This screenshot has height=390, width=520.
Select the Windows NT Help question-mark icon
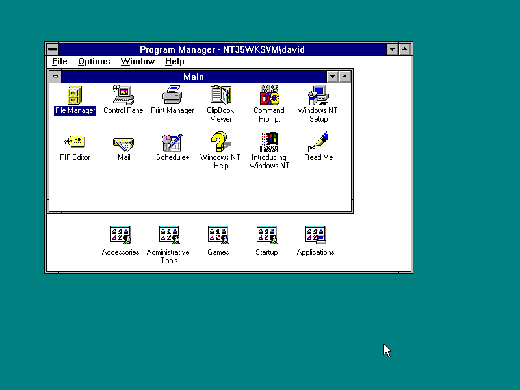(x=220, y=142)
